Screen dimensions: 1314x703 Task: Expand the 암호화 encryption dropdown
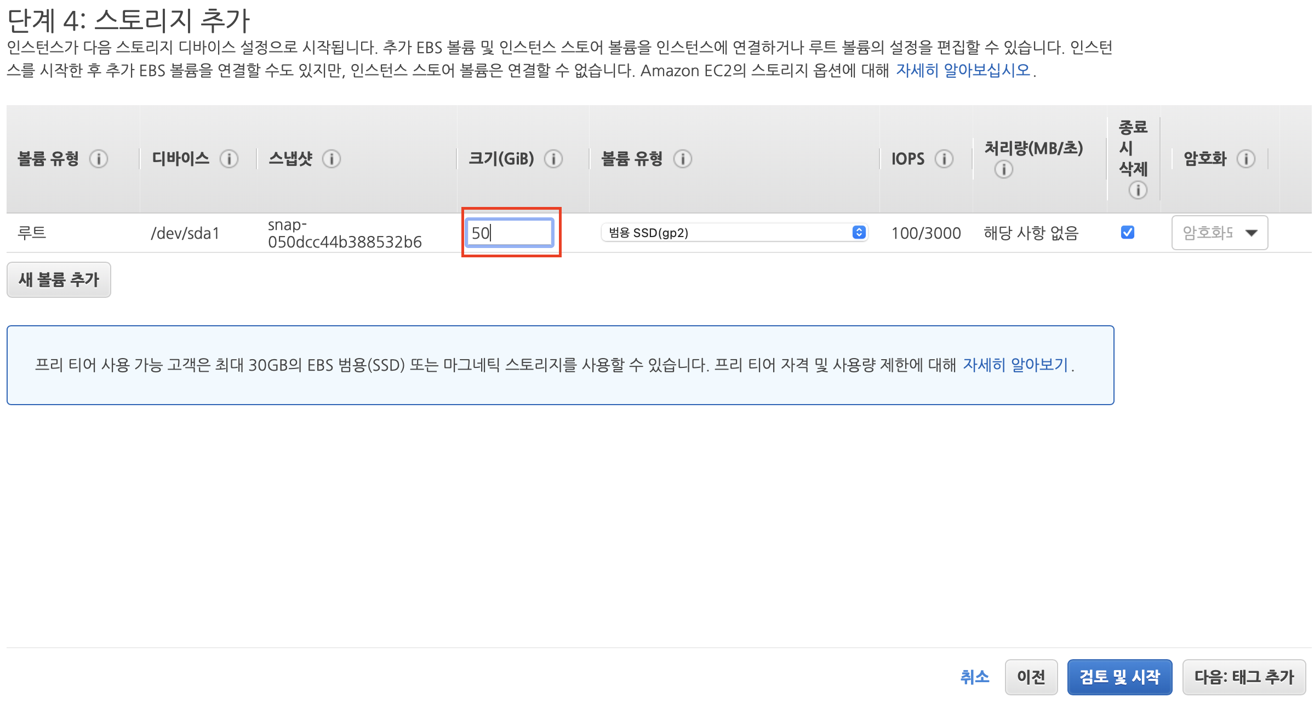coord(1219,233)
